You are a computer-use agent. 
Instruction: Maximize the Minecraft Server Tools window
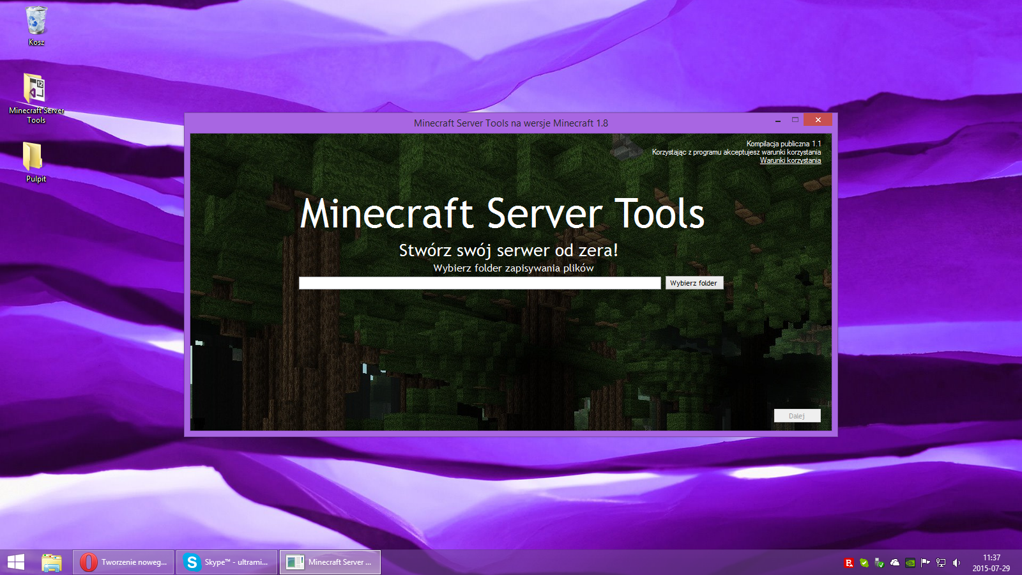click(x=795, y=120)
